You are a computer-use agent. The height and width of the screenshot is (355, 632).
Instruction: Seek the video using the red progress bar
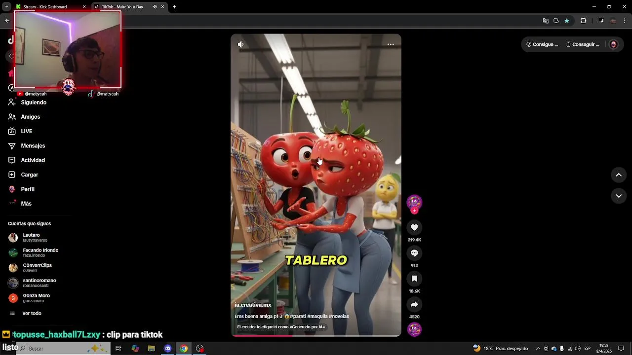(316, 336)
